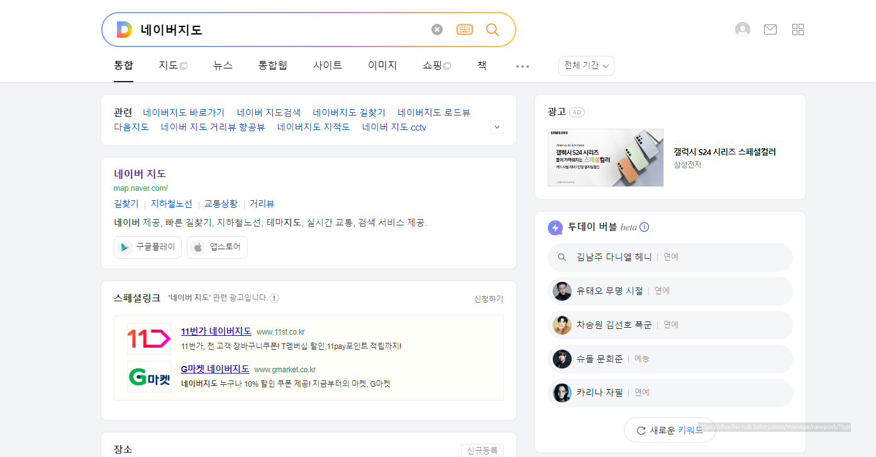
Task: Open the services grid icon
Action: 798,30
